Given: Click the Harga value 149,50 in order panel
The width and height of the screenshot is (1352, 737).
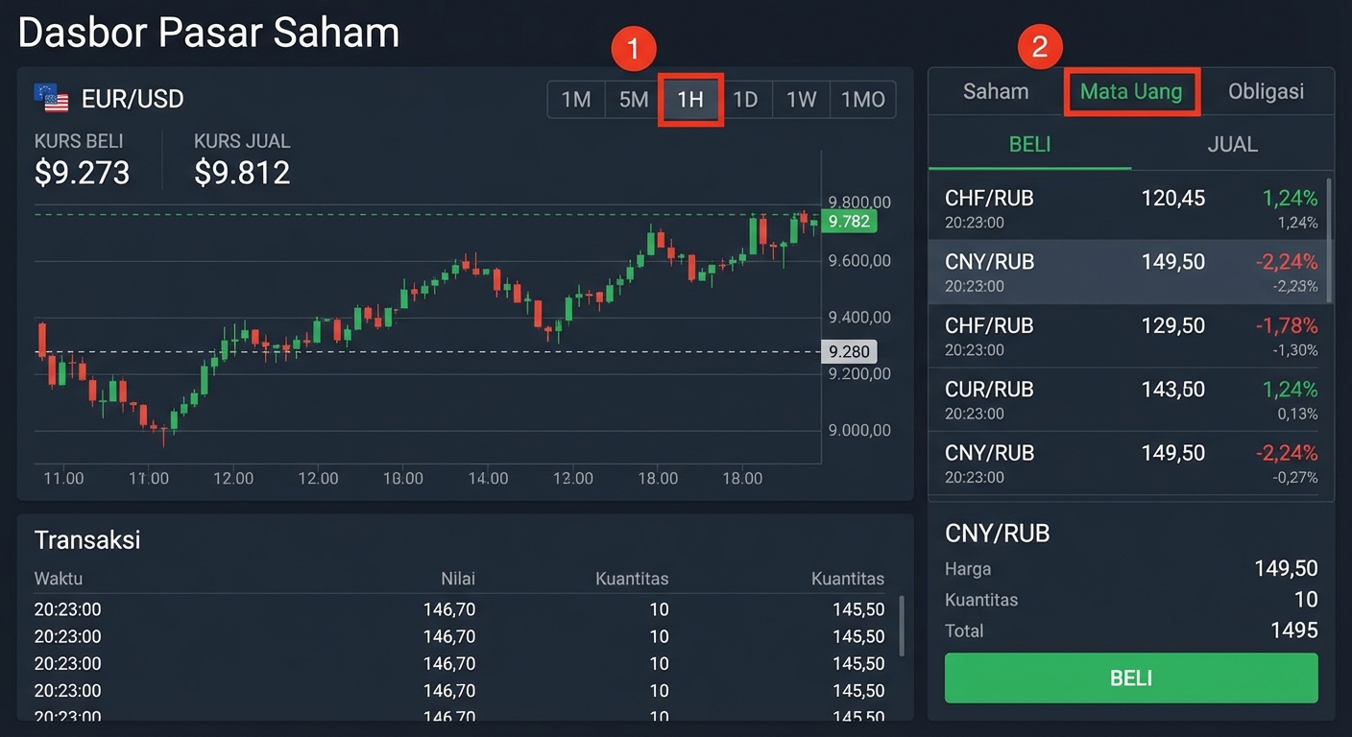Looking at the screenshot, I should (1286, 569).
